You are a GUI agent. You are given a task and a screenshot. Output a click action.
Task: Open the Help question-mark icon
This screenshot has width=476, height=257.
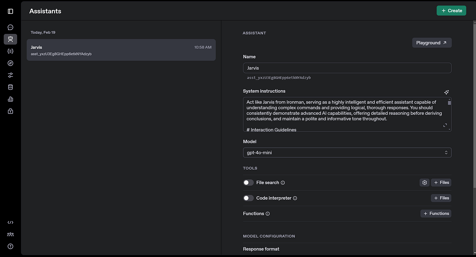(x=10, y=246)
